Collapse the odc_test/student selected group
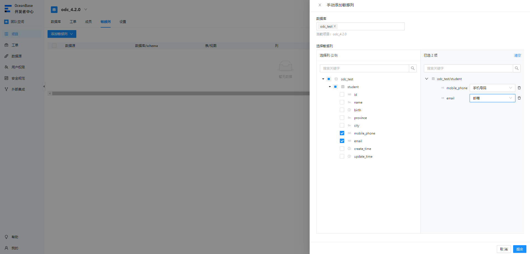Image resolution: width=530 pixels, height=254 pixels. 427,79
